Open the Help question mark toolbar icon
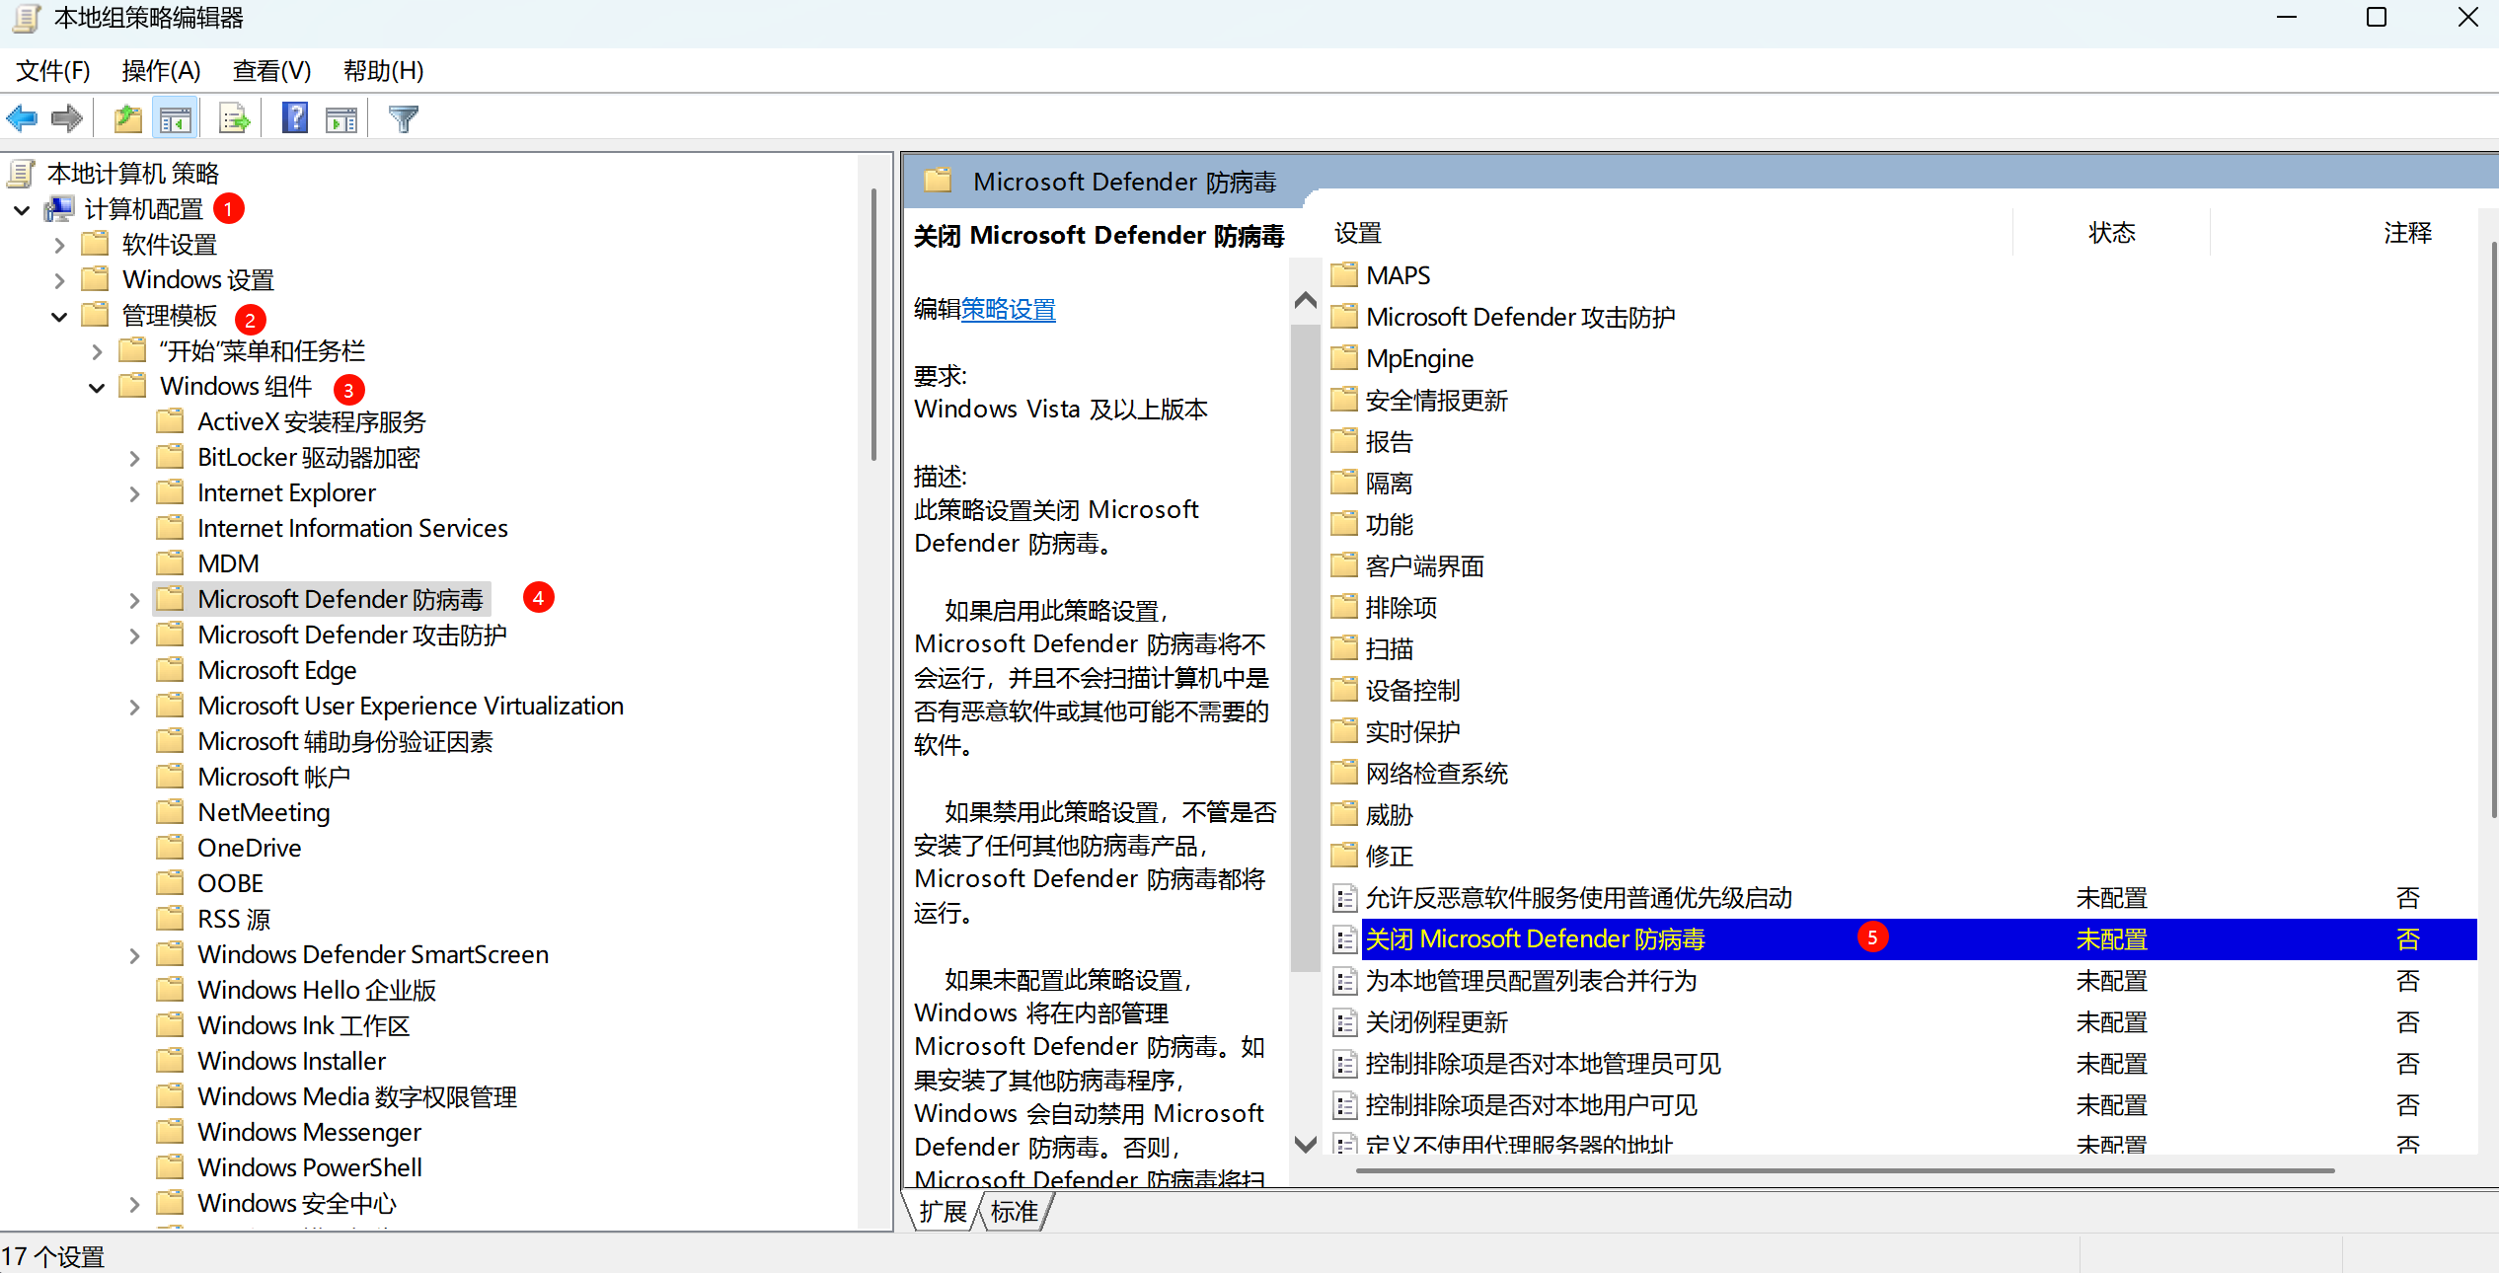 coord(295,118)
